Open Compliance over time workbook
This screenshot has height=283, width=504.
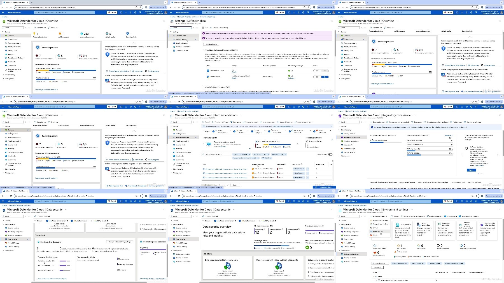click(436, 122)
